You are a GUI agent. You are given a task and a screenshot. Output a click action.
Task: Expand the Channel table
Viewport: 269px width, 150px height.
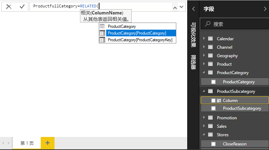point(204,47)
